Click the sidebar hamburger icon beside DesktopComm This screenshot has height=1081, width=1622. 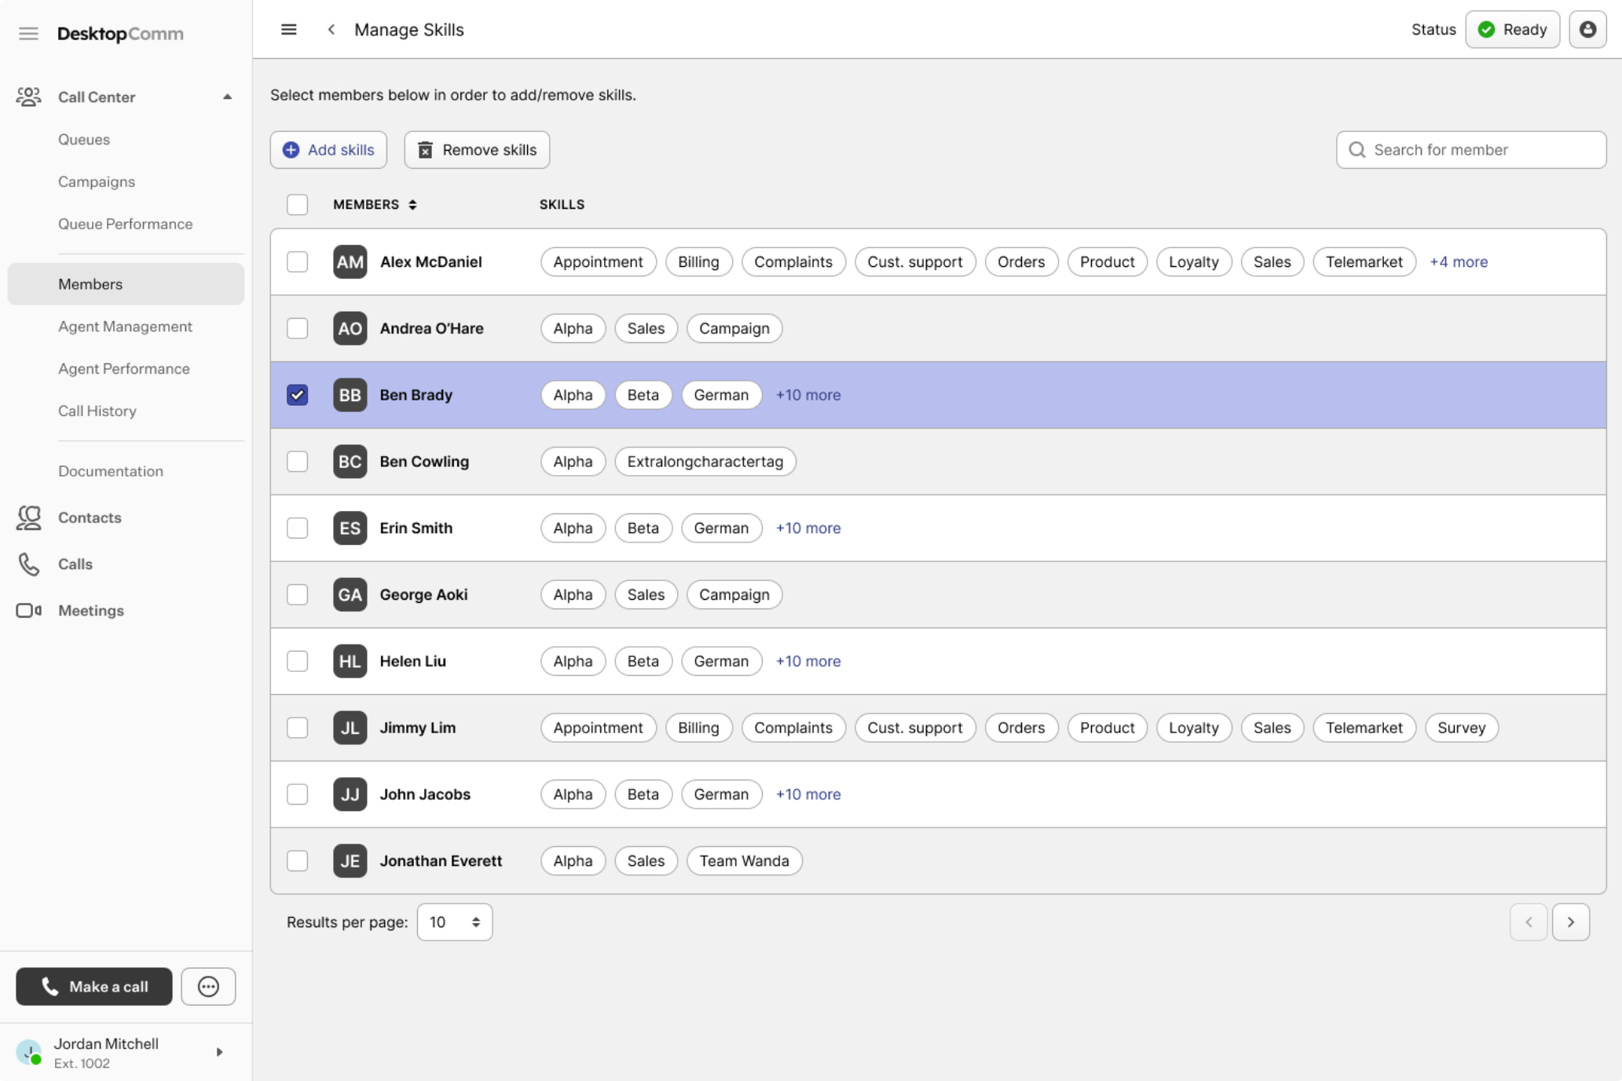coord(28,34)
